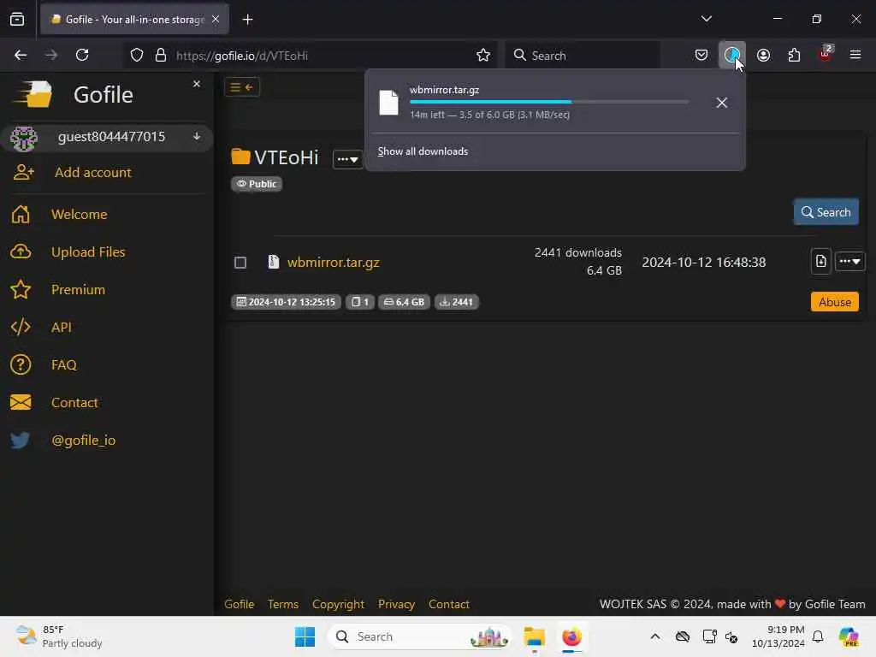Reload the current page
This screenshot has width=876, height=657.
[x=82, y=55]
